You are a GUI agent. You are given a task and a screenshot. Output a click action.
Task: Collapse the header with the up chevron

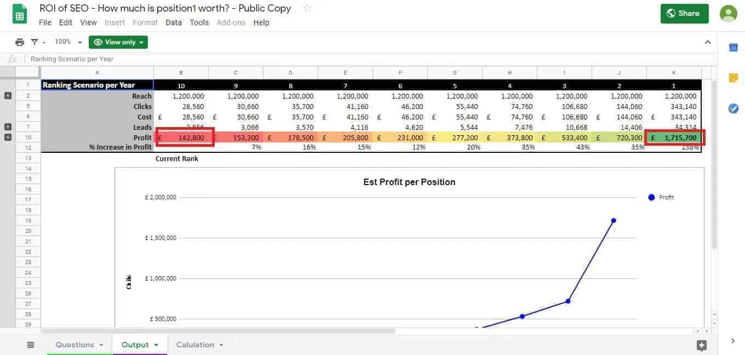click(x=707, y=42)
